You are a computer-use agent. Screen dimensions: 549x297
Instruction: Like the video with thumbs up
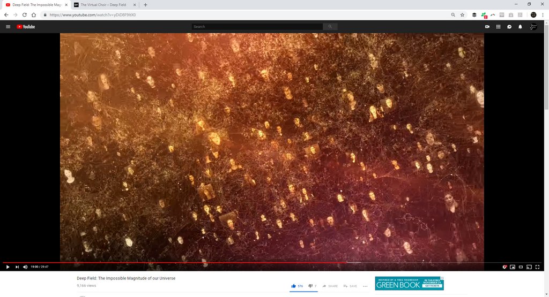click(x=297, y=286)
